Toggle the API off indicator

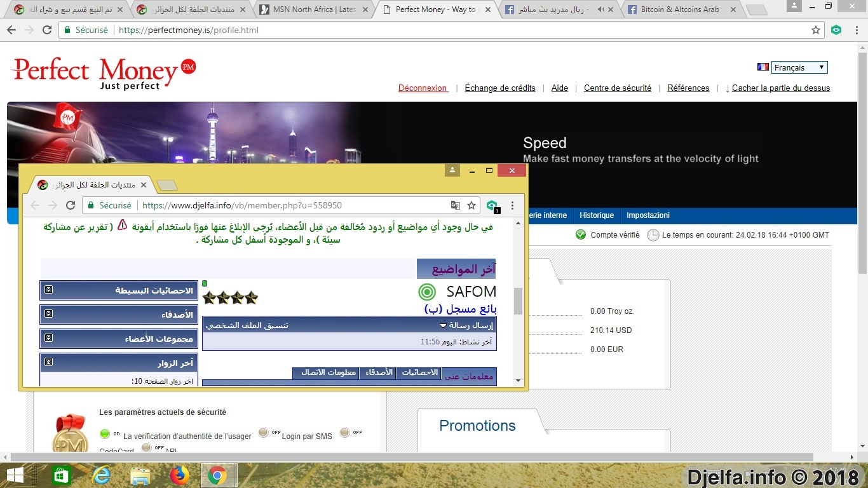click(x=147, y=447)
